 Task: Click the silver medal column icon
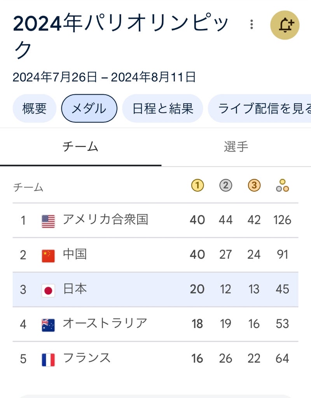tap(225, 186)
